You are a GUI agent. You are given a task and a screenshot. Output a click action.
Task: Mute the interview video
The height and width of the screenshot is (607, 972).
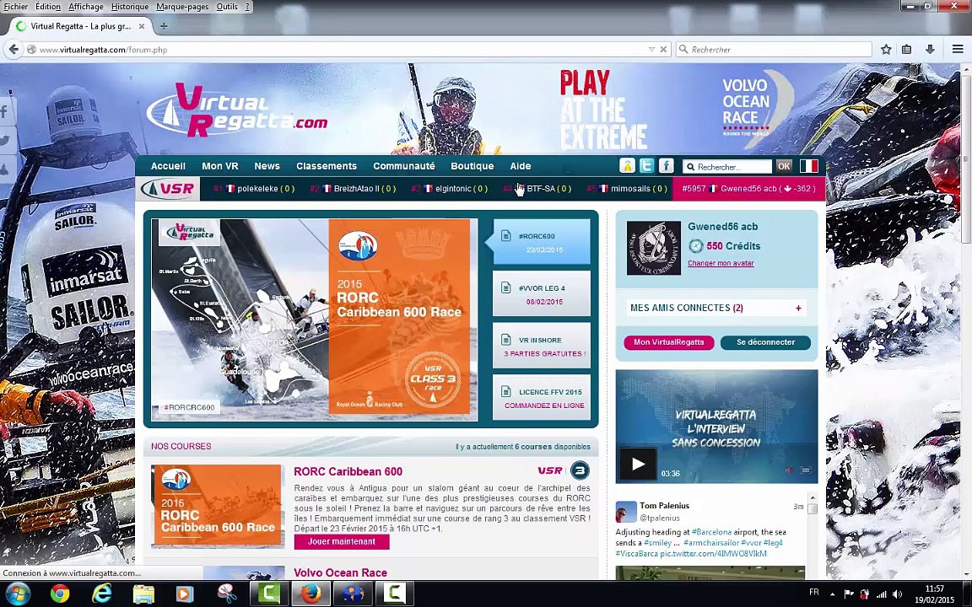point(789,470)
